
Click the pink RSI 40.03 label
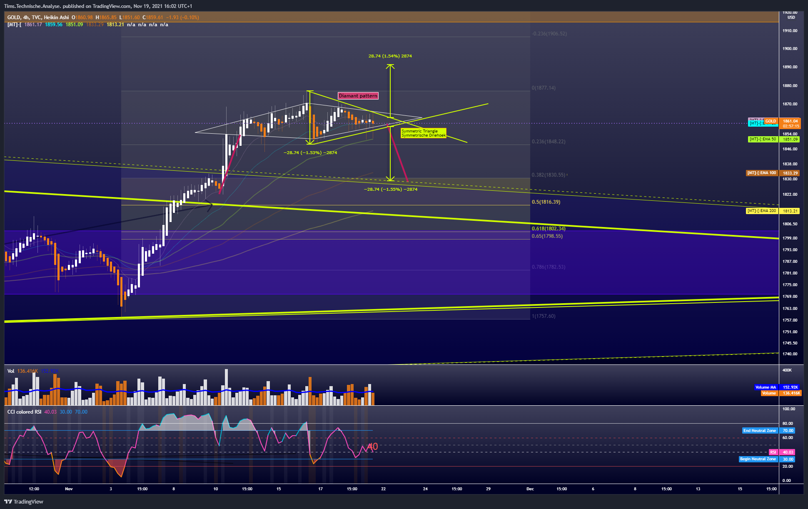point(782,452)
